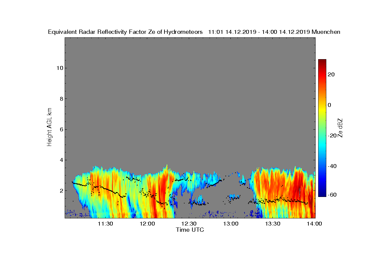Screen dimensions: 390x260
Task: Click the Ze reflectivity color scale bar
Action: (322, 128)
